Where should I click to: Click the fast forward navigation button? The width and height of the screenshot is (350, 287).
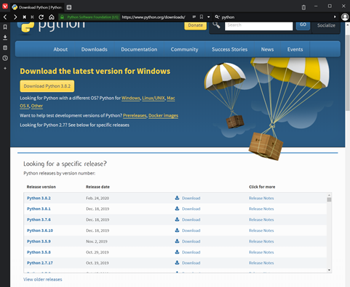pyautogui.click(x=32, y=17)
